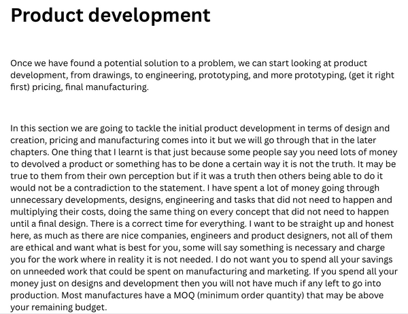
Task: Click the "Product development" heading
Action: (x=110, y=15)
